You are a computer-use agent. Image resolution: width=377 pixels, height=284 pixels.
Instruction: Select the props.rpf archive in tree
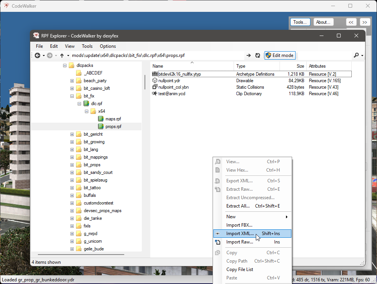[x=113, y=127]
